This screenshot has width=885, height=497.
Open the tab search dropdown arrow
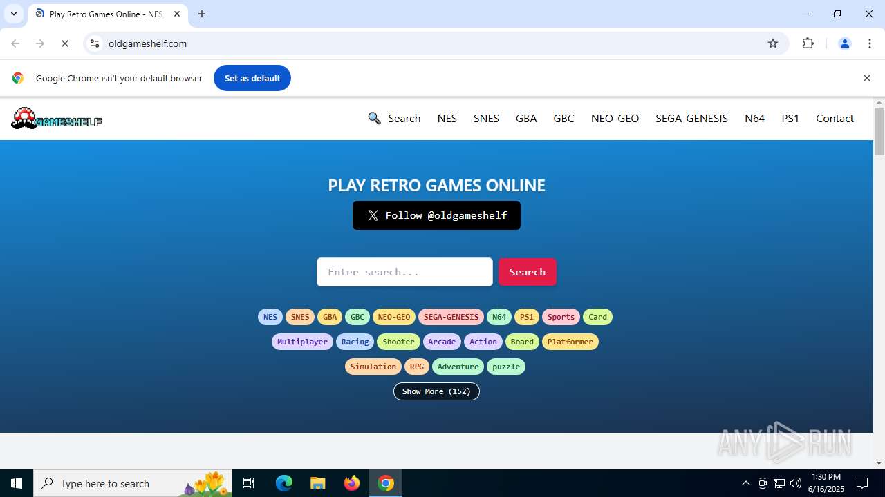coord(13,14)
